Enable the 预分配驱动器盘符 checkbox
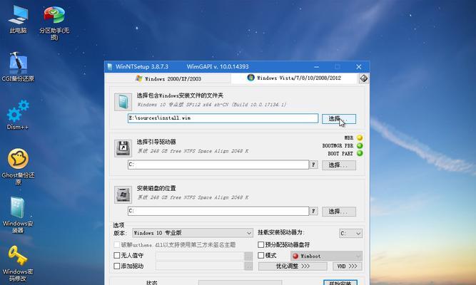The image size is (476, 285). click(x=260, y=244)
